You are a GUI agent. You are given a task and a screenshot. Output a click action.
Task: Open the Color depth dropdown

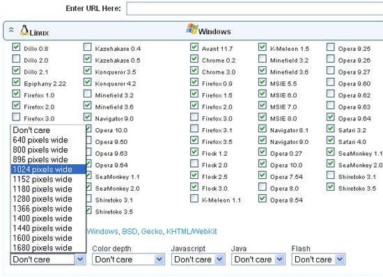pyautogui.click(x=129, y=259)
